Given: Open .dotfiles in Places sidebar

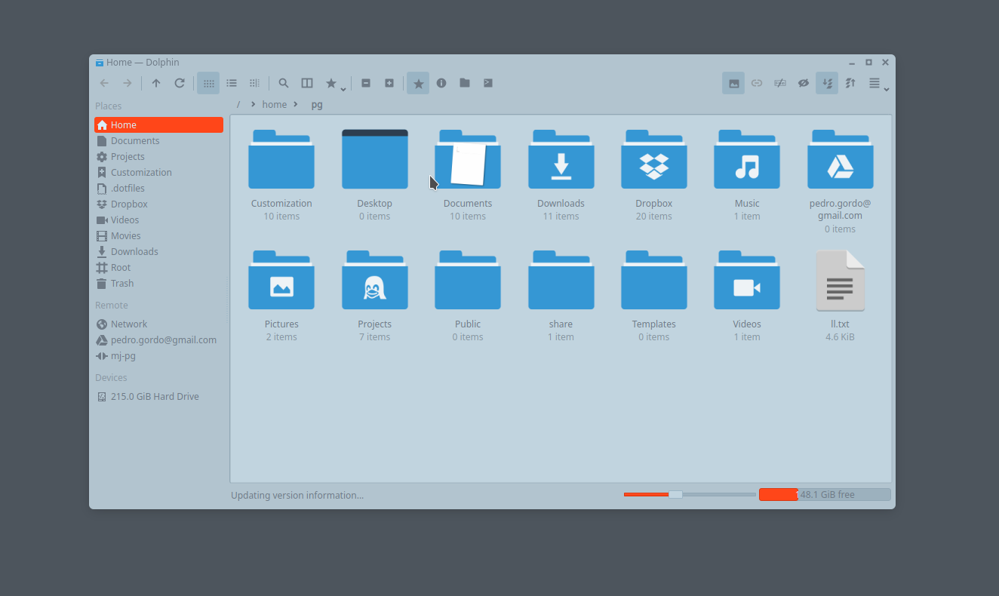Looking at the screenshot, I should (x=158, y=189).
